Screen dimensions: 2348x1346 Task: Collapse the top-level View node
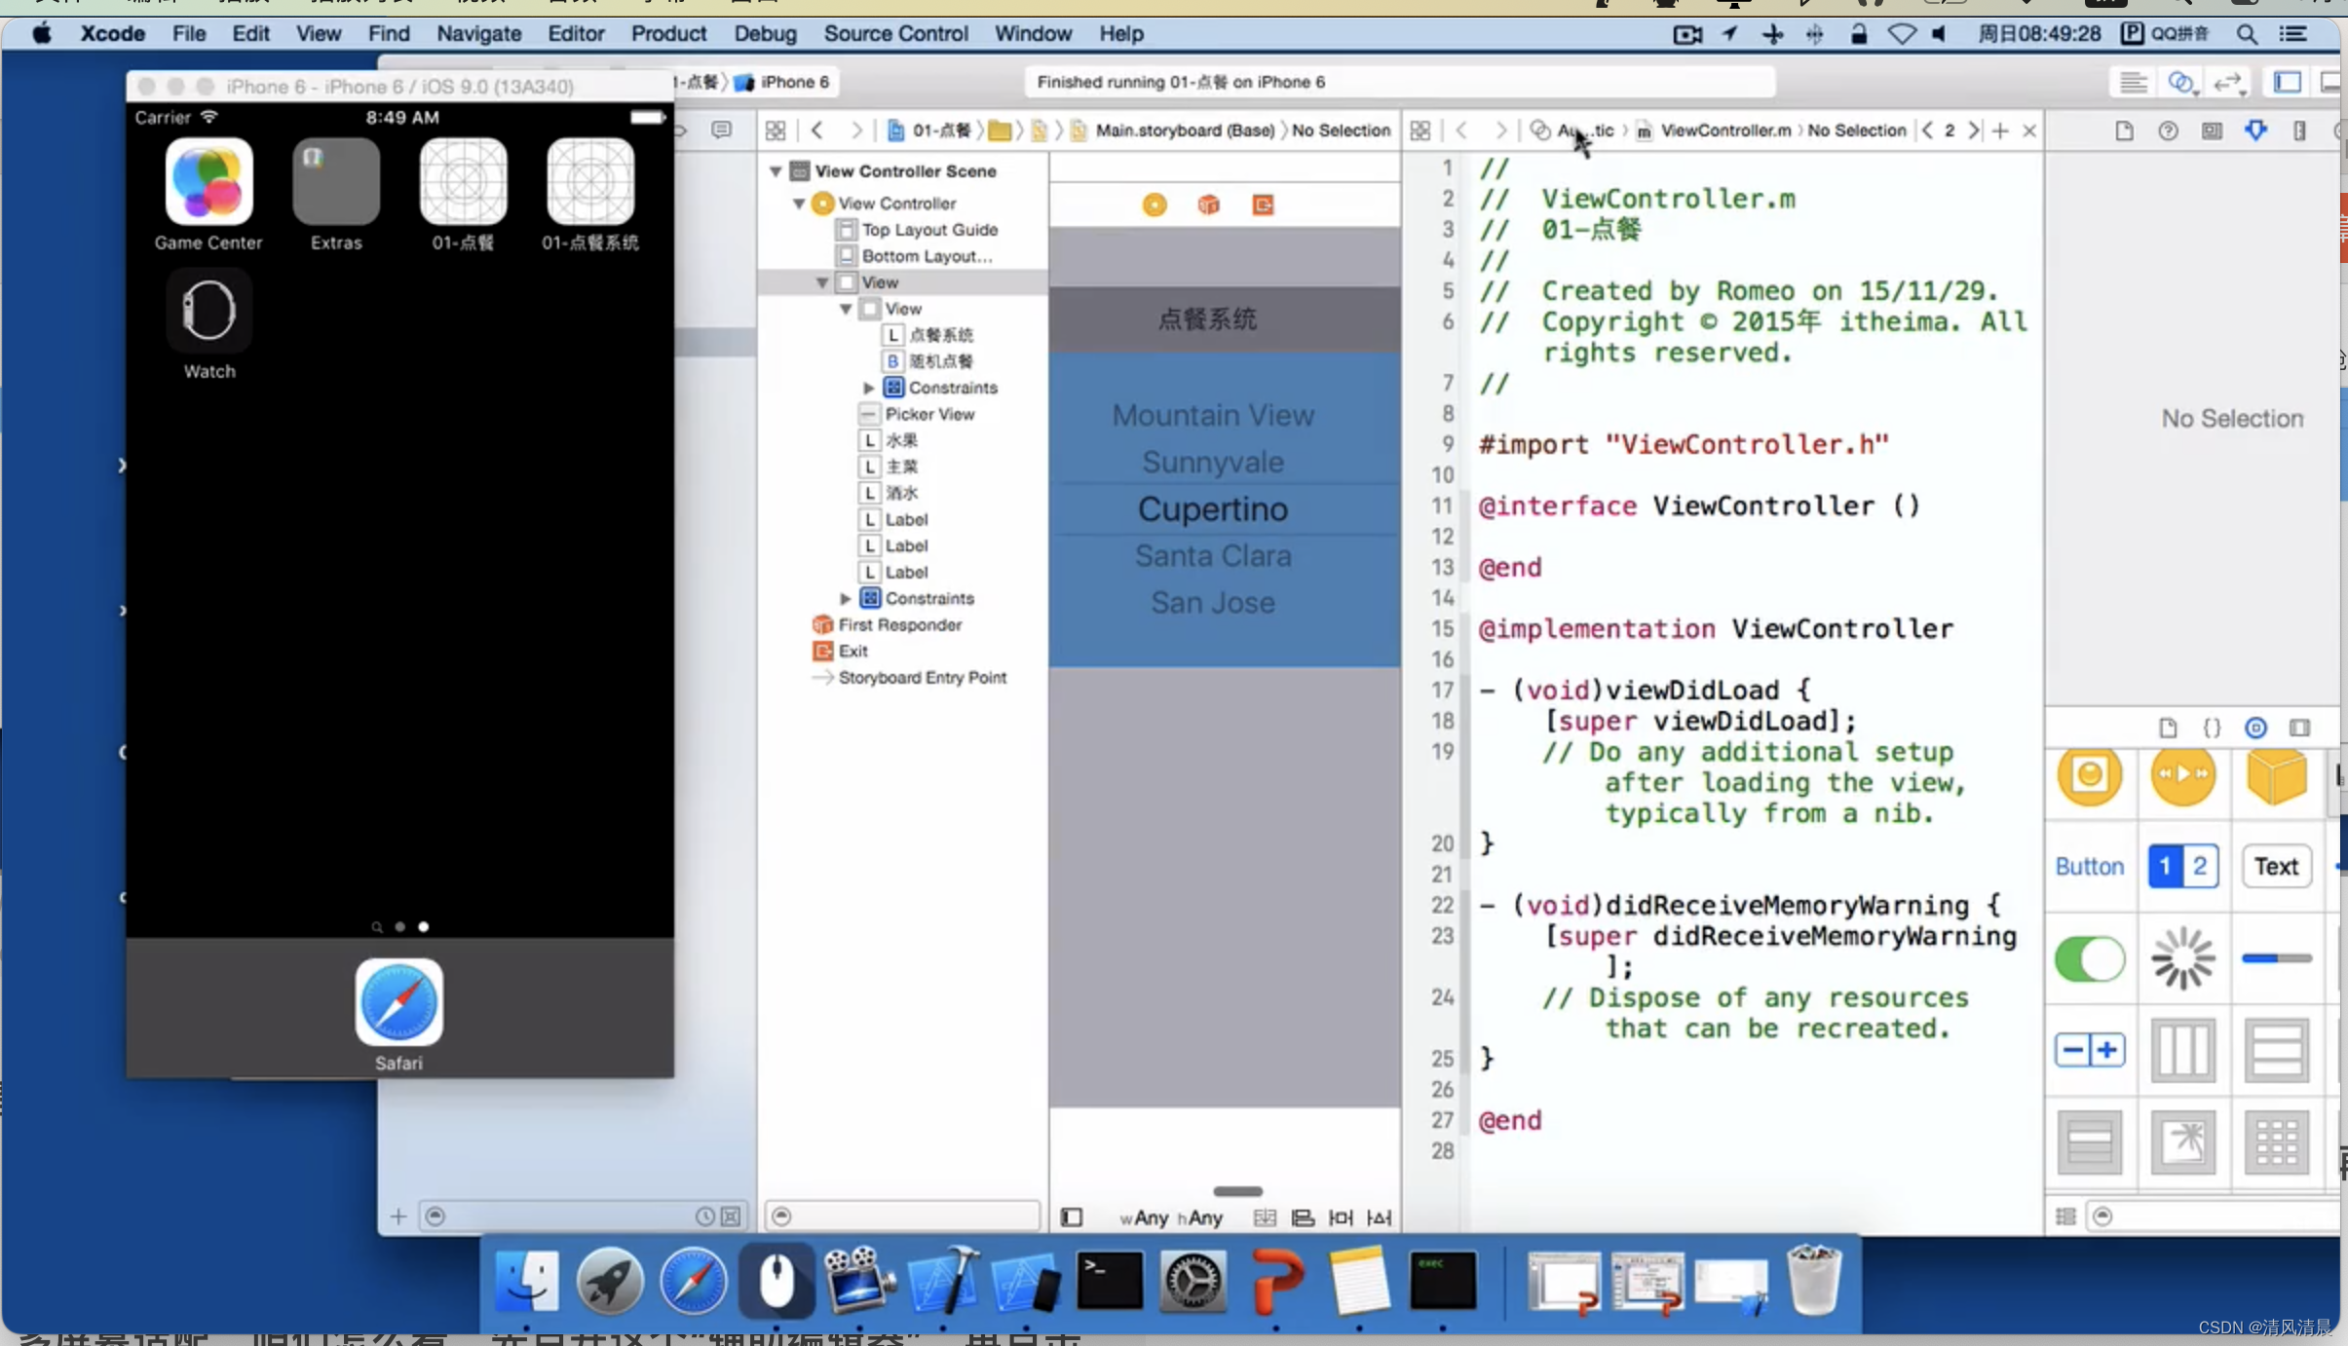tap(822, 282)
